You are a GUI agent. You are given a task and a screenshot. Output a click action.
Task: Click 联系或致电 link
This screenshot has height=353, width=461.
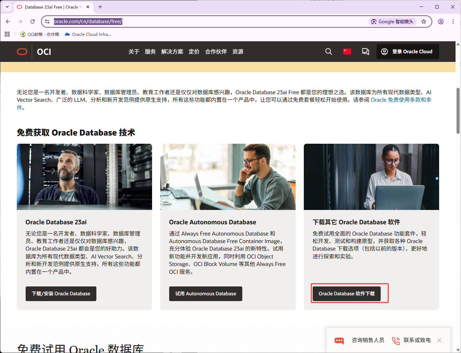[x=417, y=340]
